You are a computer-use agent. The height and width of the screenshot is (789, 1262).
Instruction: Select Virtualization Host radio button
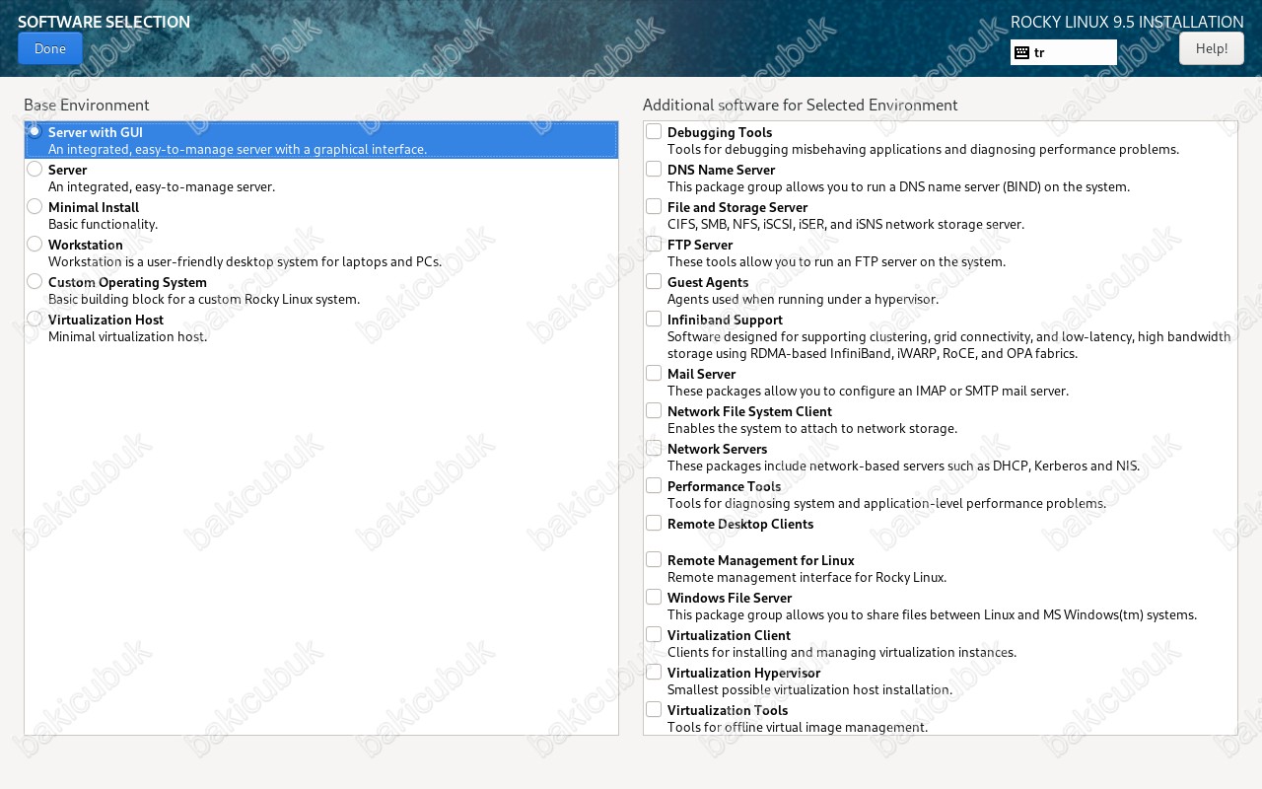35,319
